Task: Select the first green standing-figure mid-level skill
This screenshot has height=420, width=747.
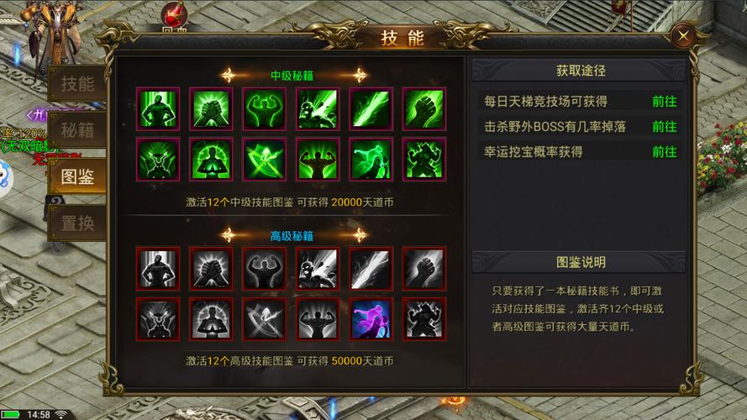Action: tap(158, 109)
